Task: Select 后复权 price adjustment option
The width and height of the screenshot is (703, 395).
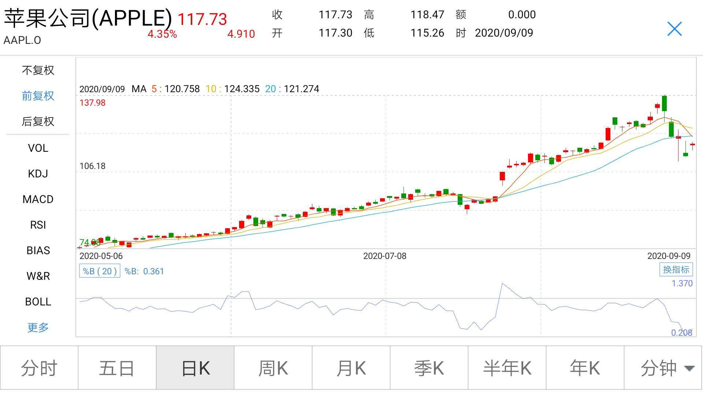Action: [x=38, y=121]
